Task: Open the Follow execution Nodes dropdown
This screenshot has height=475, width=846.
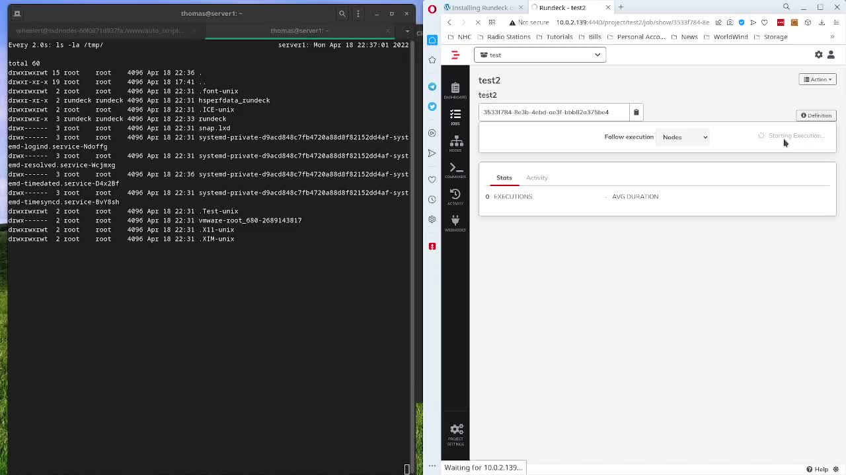Action: click(684, 137)
